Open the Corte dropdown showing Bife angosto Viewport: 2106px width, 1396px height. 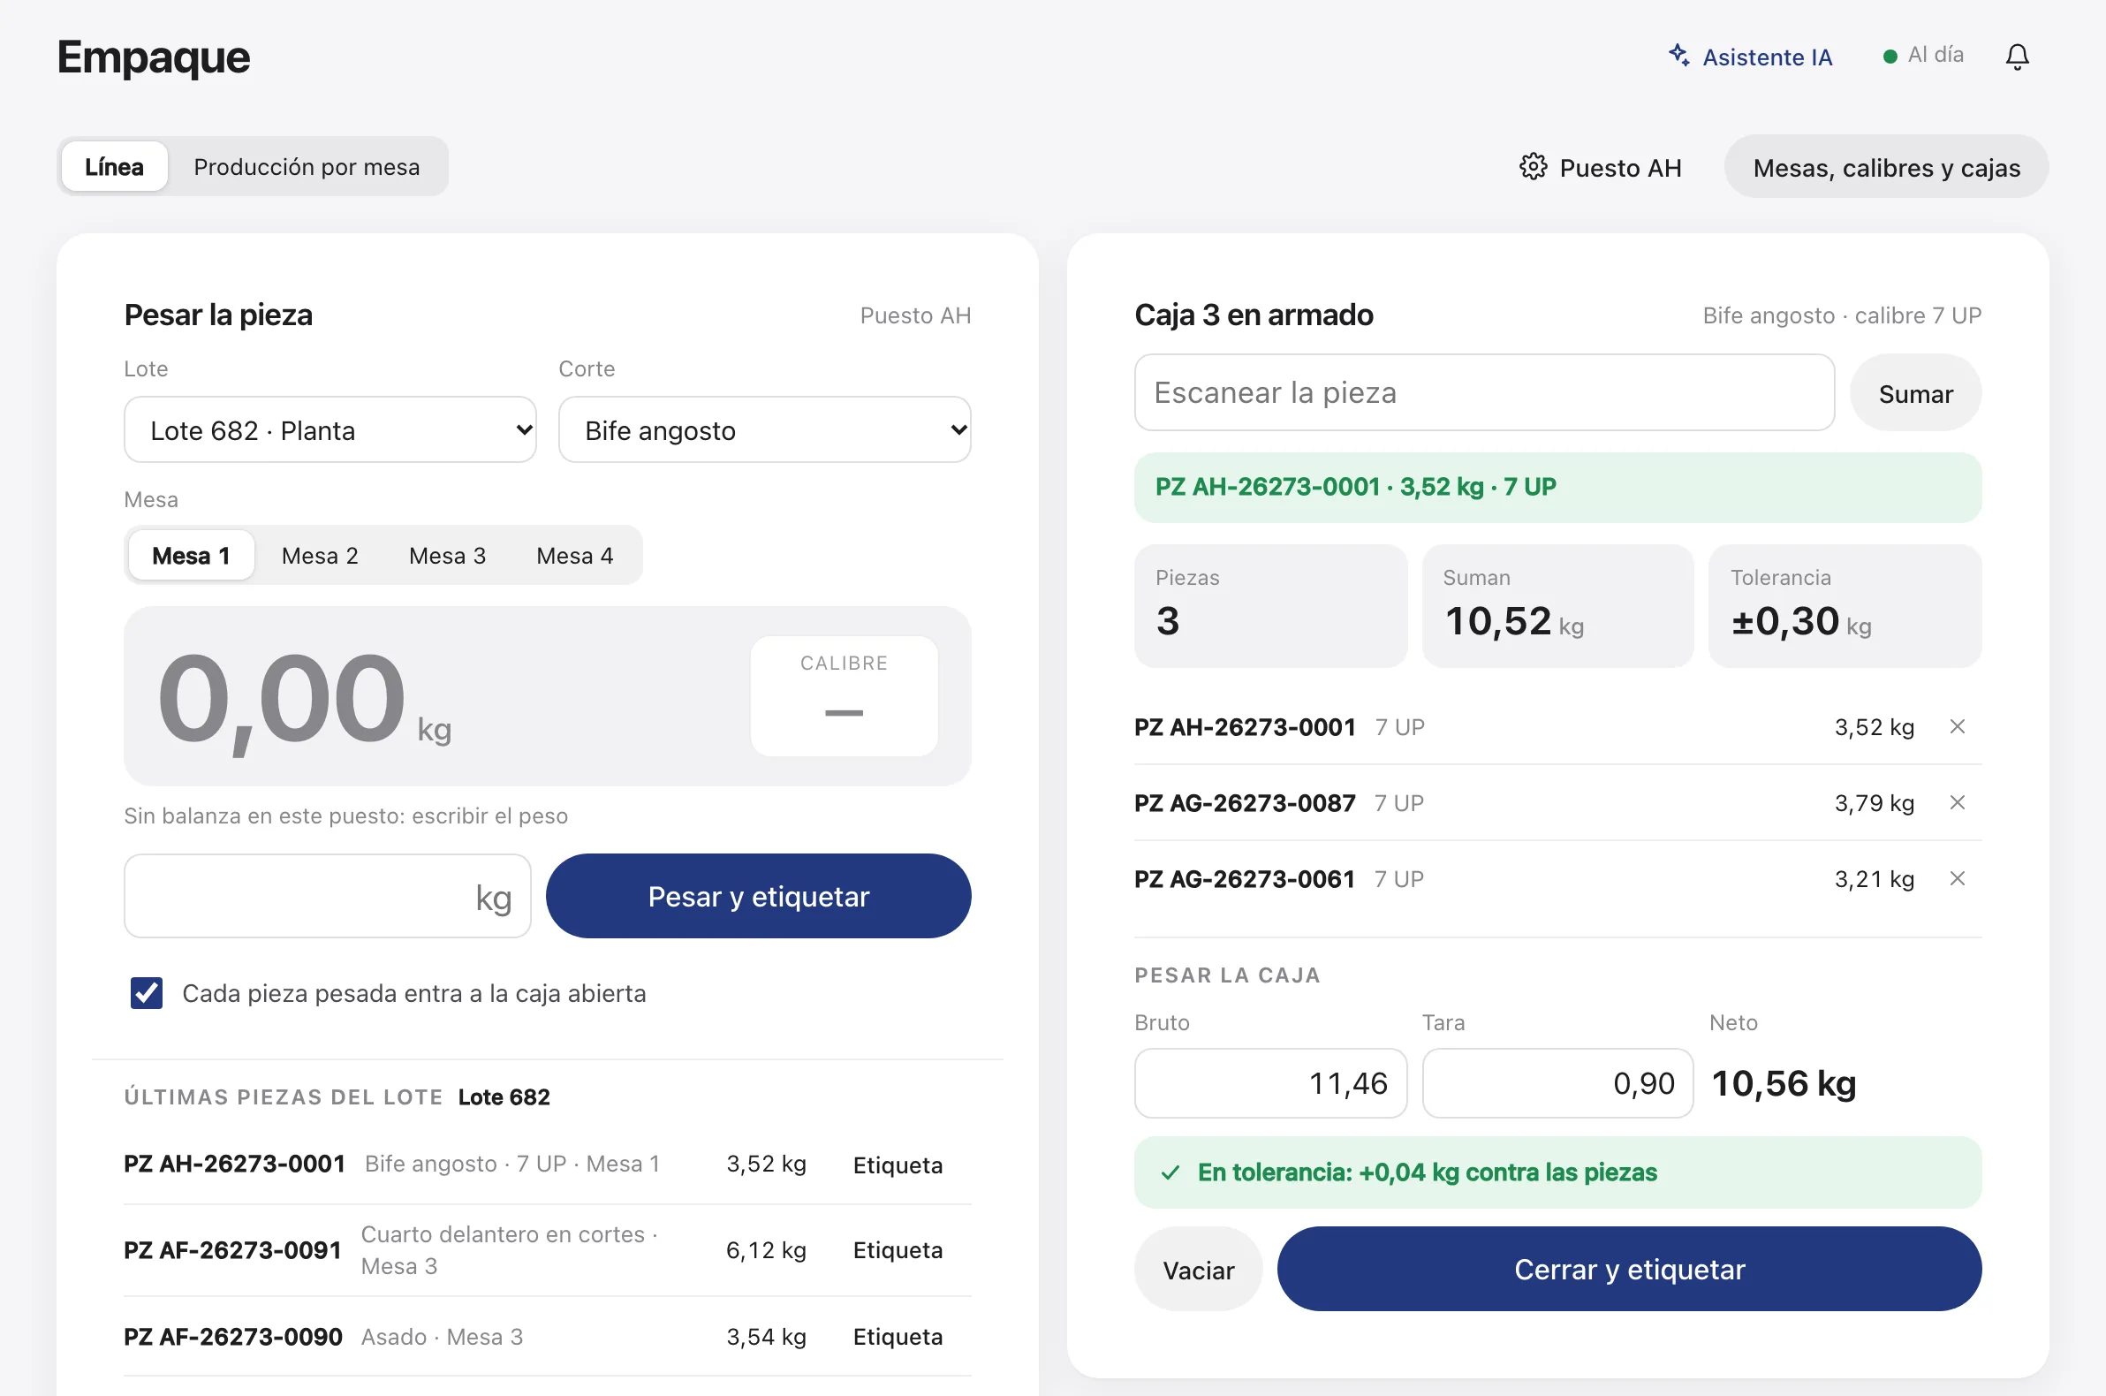click(765, 430)
